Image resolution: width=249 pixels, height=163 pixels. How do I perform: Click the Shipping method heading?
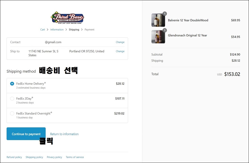point(21,71)
